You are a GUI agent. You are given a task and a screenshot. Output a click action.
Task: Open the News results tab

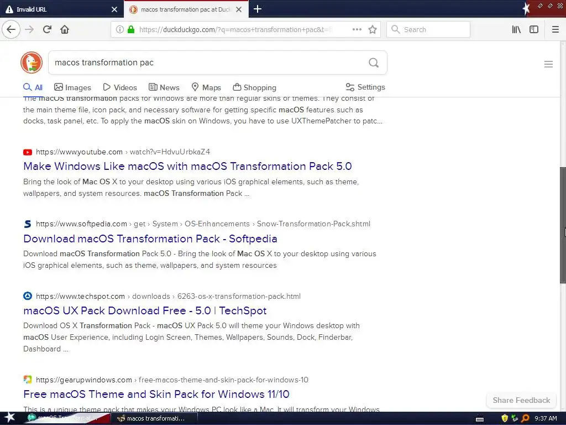coord(164,87)
